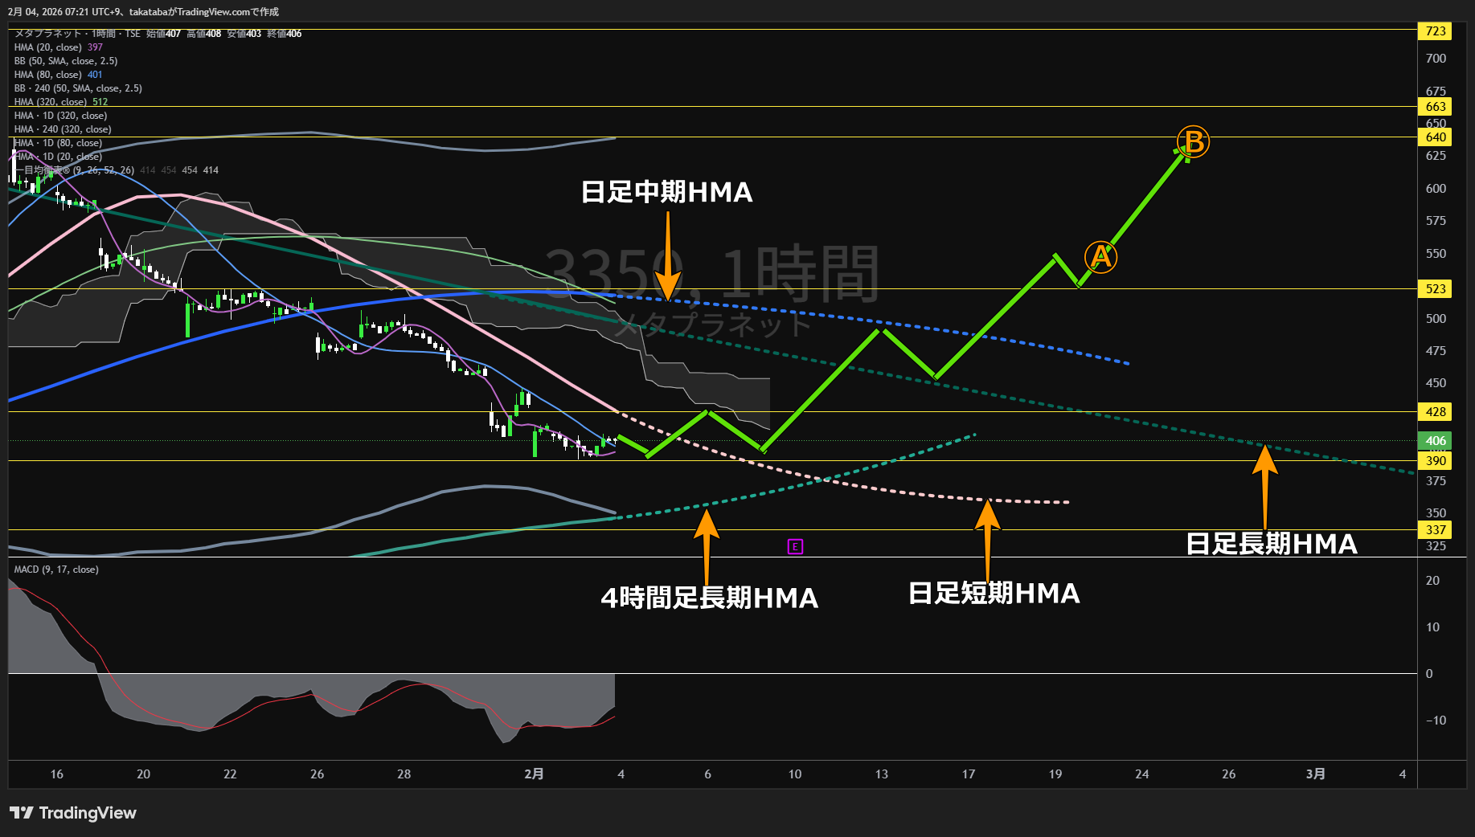Screen dimensions: 1475x837
Task: Select the 日足長期HMA text annotation
Action: [1272, 544]
